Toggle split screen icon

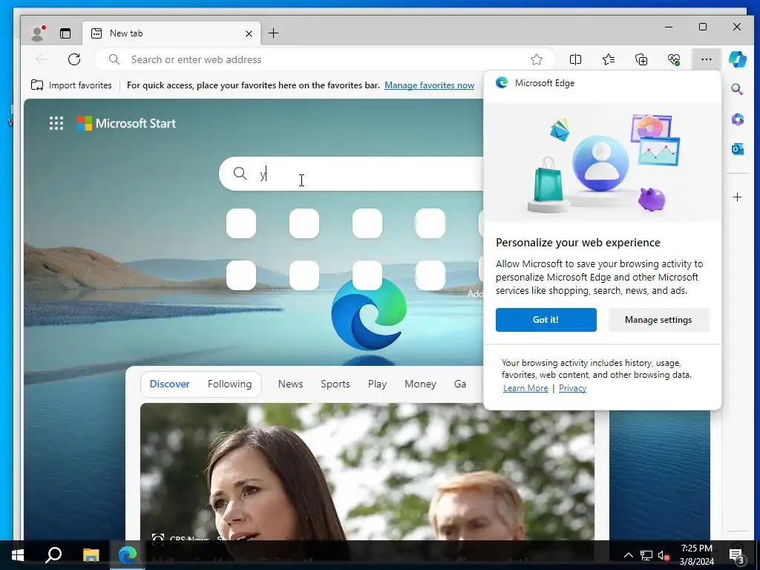575,59
